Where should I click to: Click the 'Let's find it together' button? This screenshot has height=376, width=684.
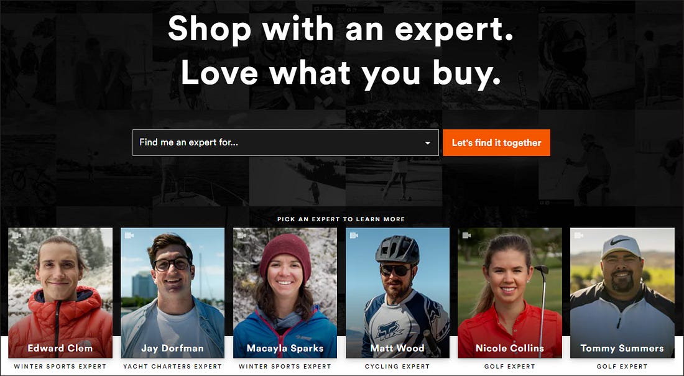(496, 143)
